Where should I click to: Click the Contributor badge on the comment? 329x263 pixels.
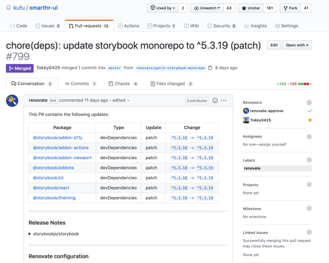(197, 101)
